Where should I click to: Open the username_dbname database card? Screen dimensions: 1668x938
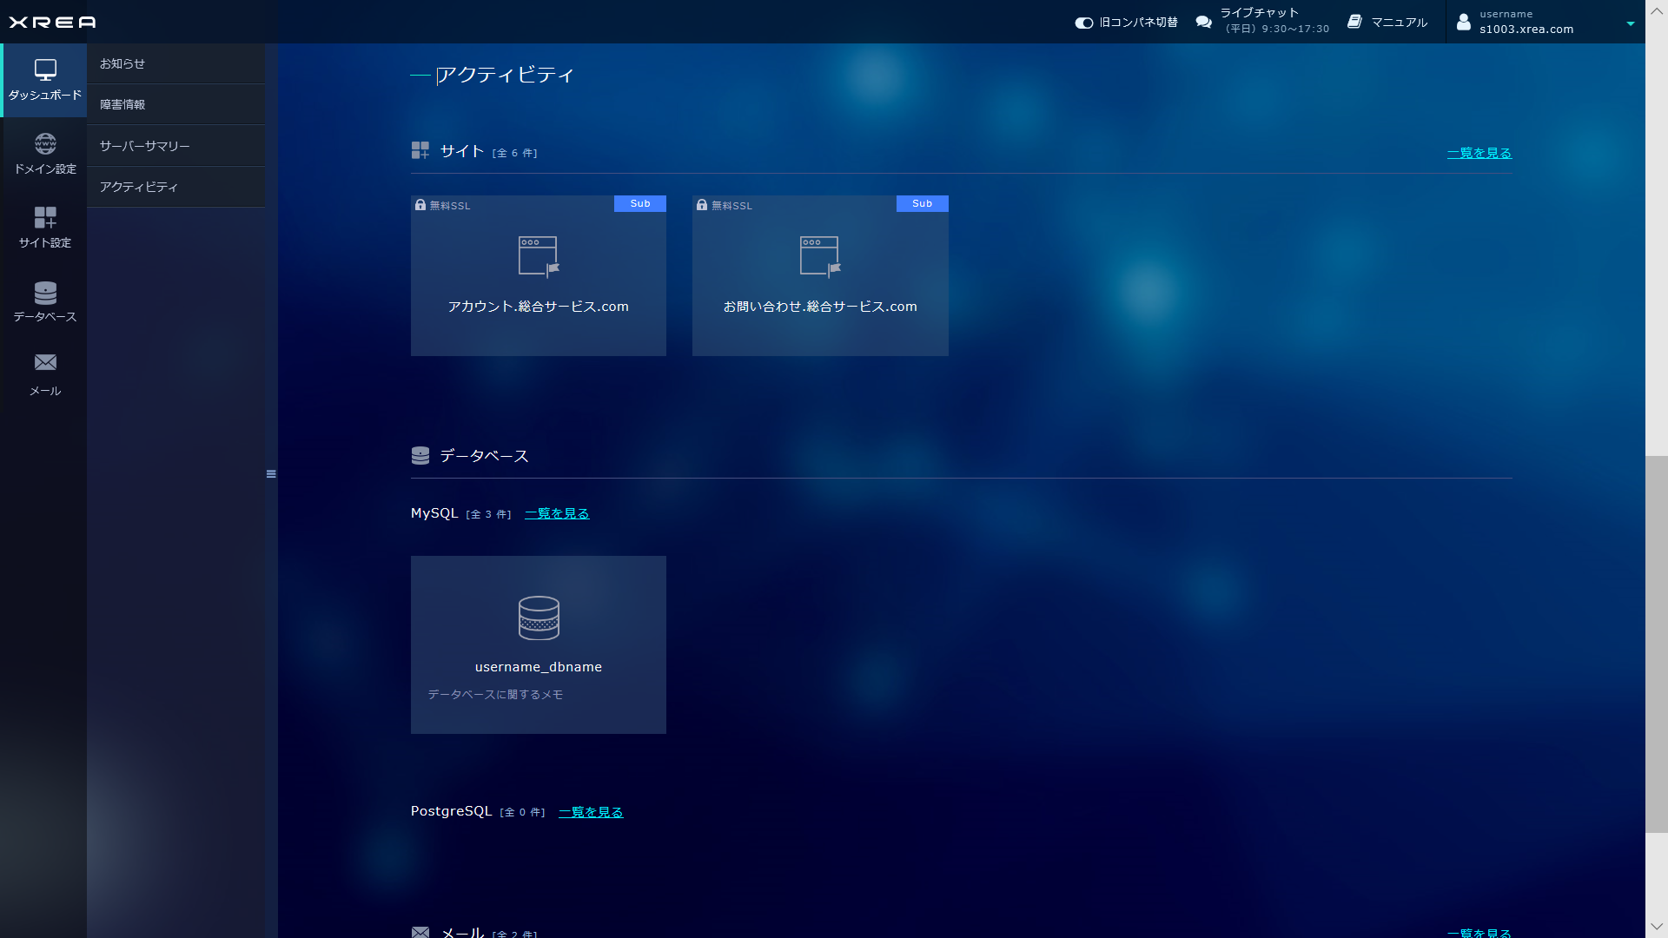click(538, 644)
